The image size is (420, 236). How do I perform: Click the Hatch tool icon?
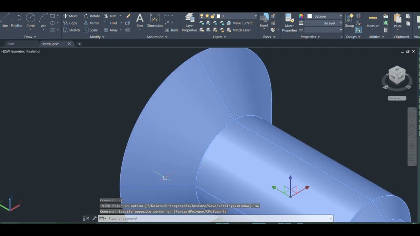click(x=52, y=30)
